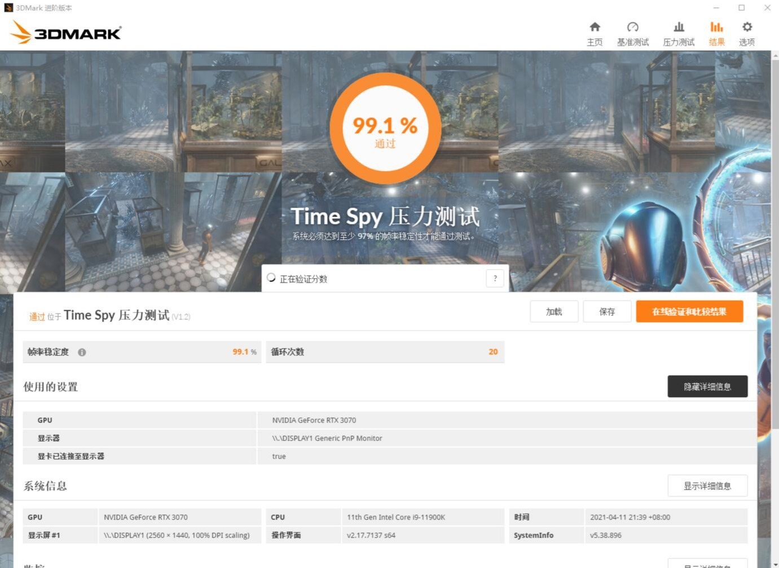Open the info icon beside 帧率稳定度
Viewport: 779px width, 568px height.
tap(81, 351)
